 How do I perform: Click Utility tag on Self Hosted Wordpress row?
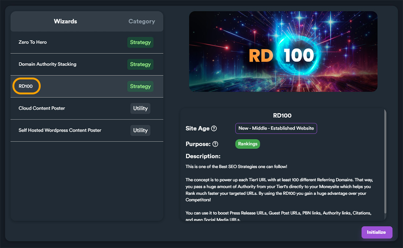(x=140, y=131)
